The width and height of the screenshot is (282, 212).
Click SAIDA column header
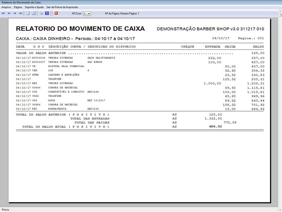[230, 47]
